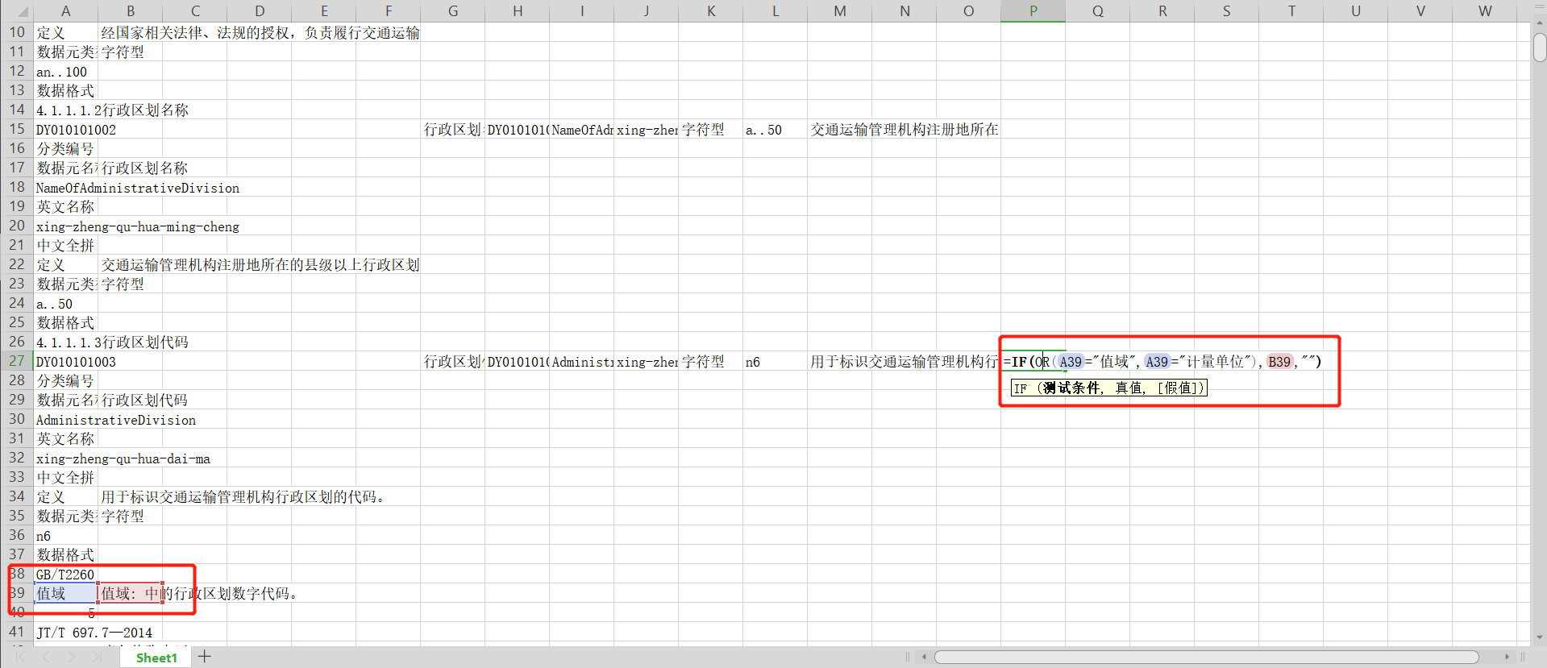Click cell B11 containing 字符型
The height and width of the screenshot is (668, 1547).
click(x=131, y=52)
